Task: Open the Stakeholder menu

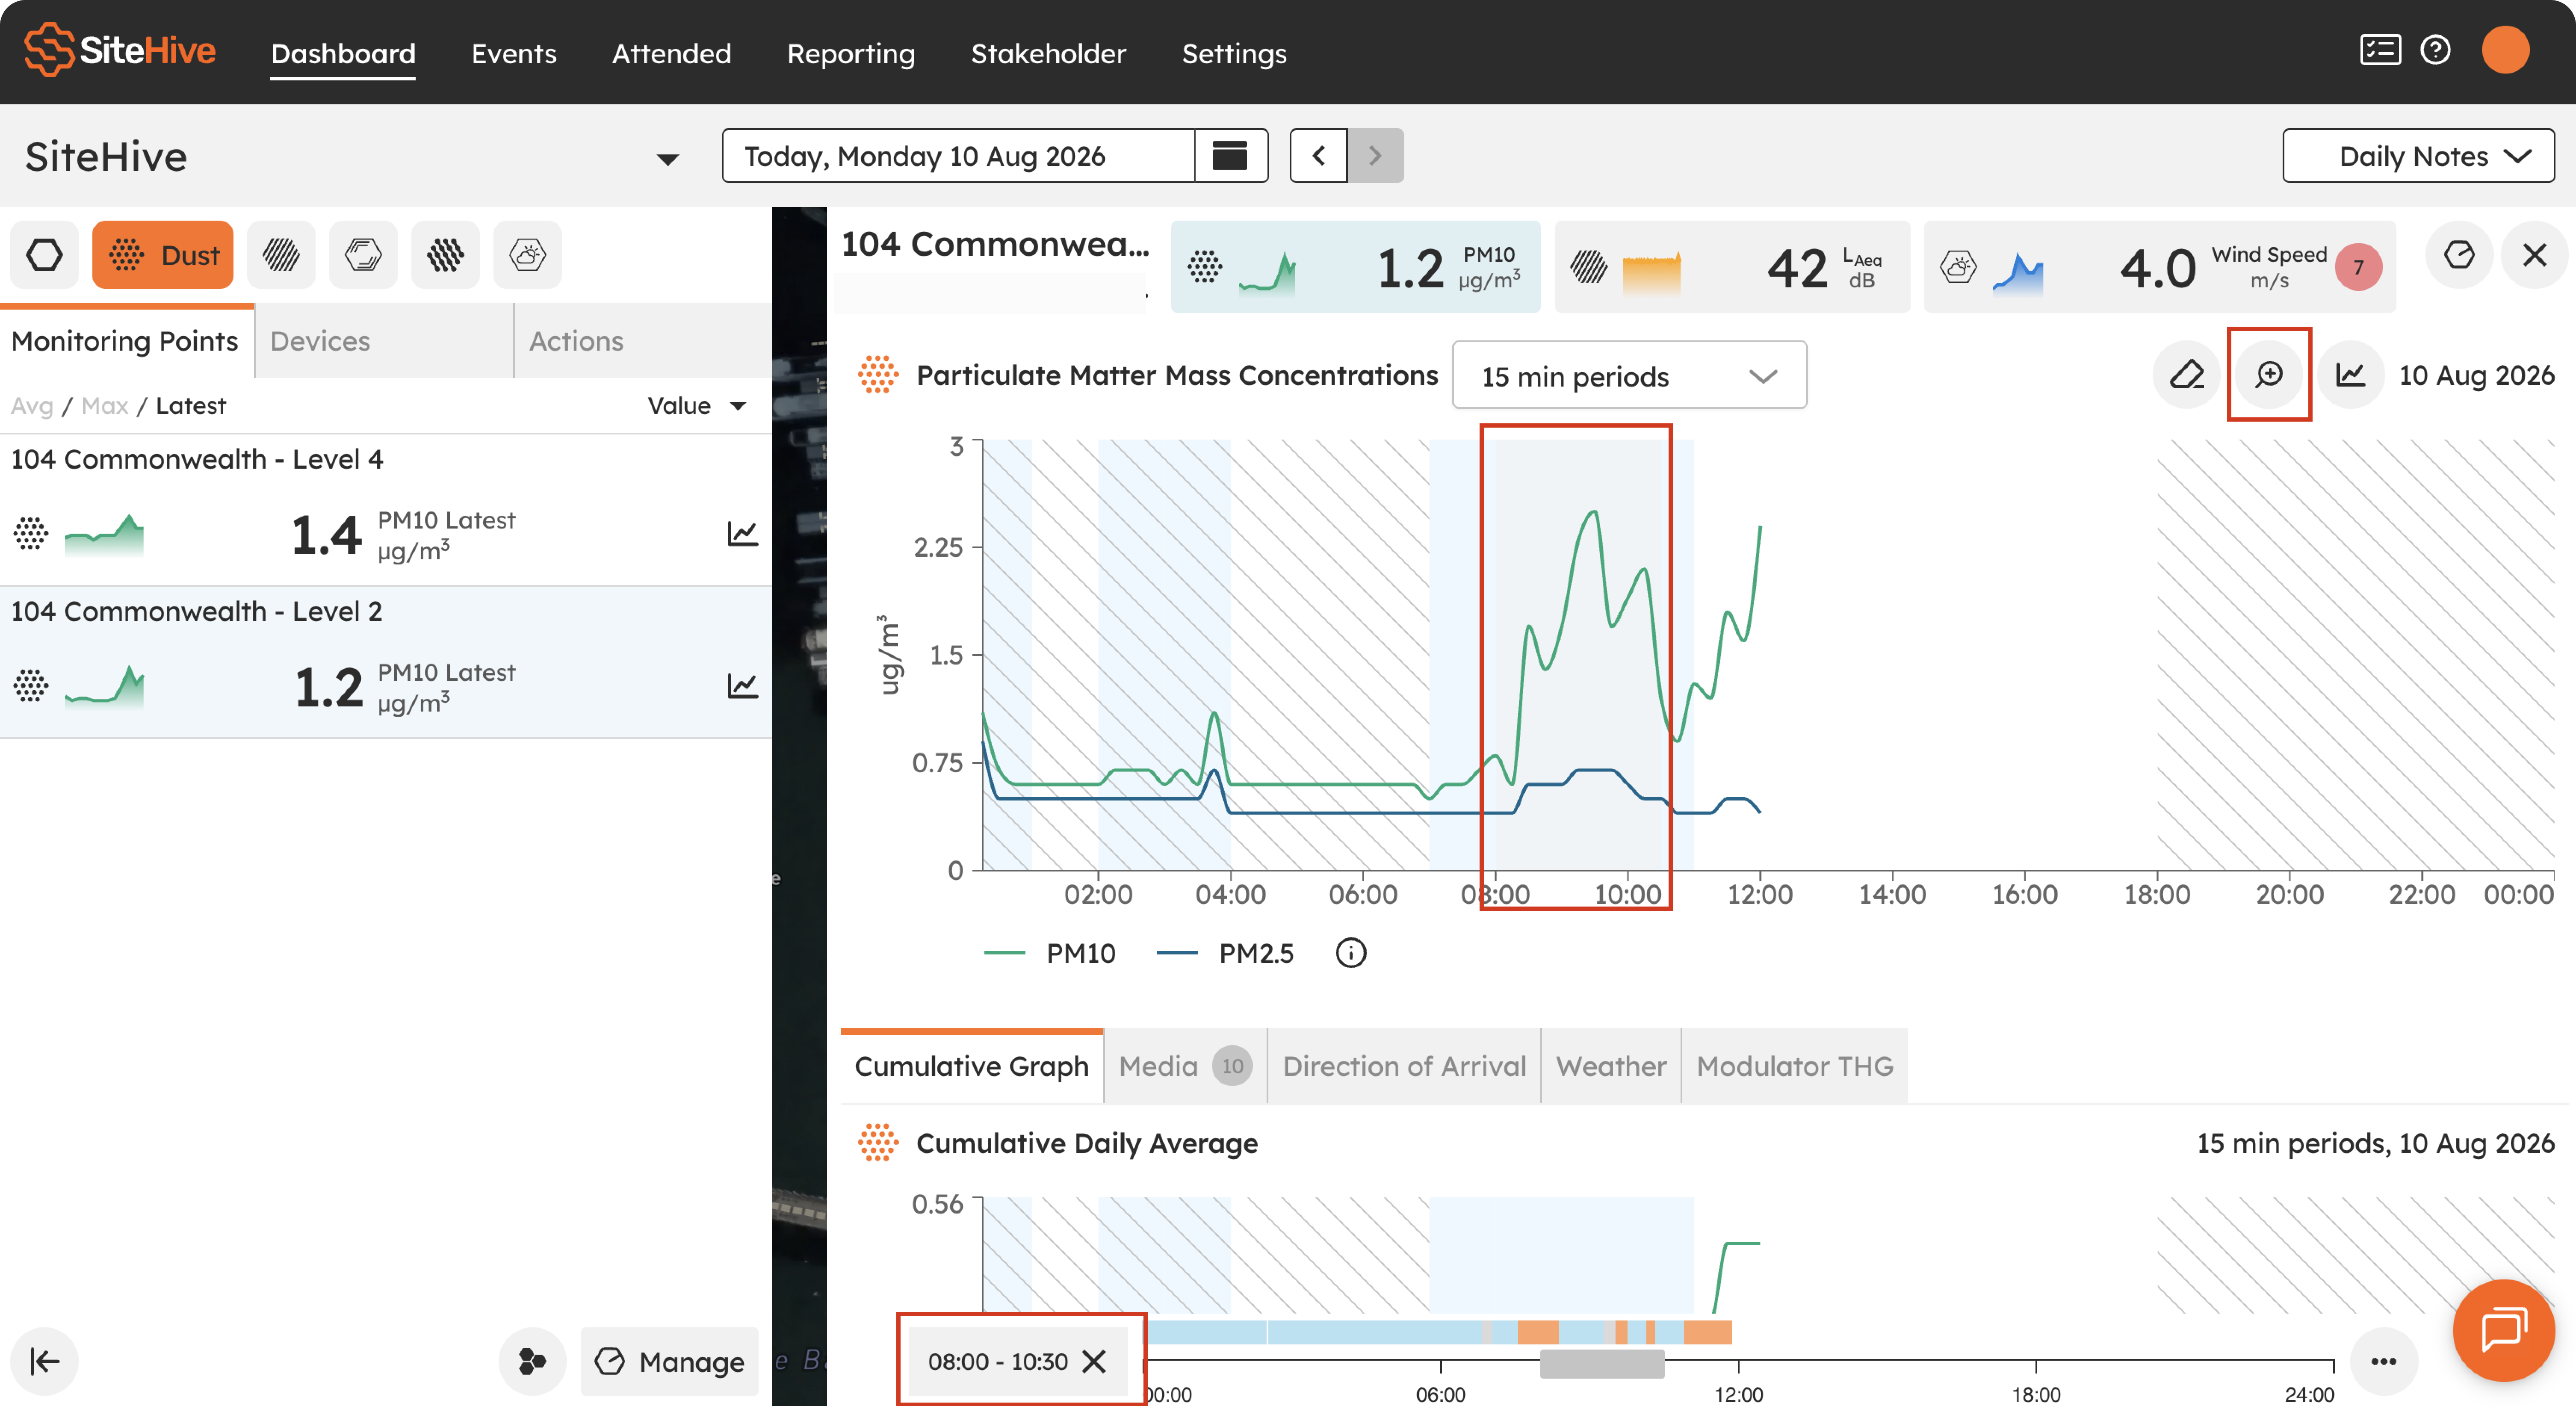Action: click(x=1048, y=53)
